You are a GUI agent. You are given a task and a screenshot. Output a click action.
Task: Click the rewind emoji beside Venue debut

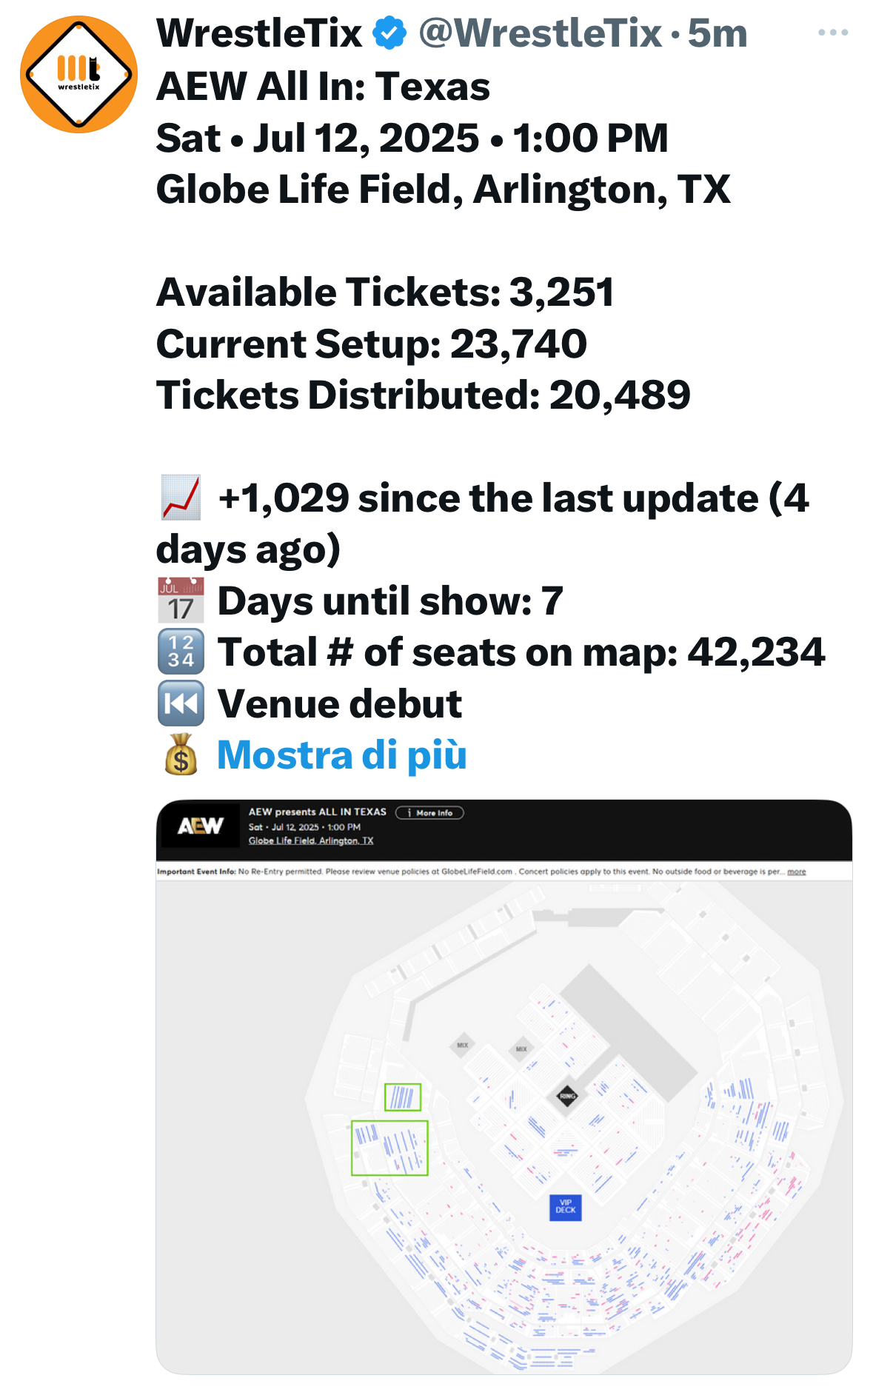pos(181,703)
